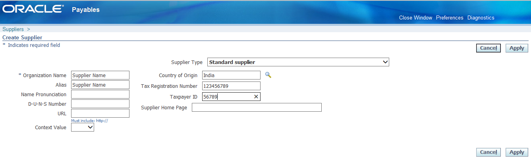This screenshot has width=531, height=159.
Task: Go to the Suppliers breadcrumb link
Action: 13,29
